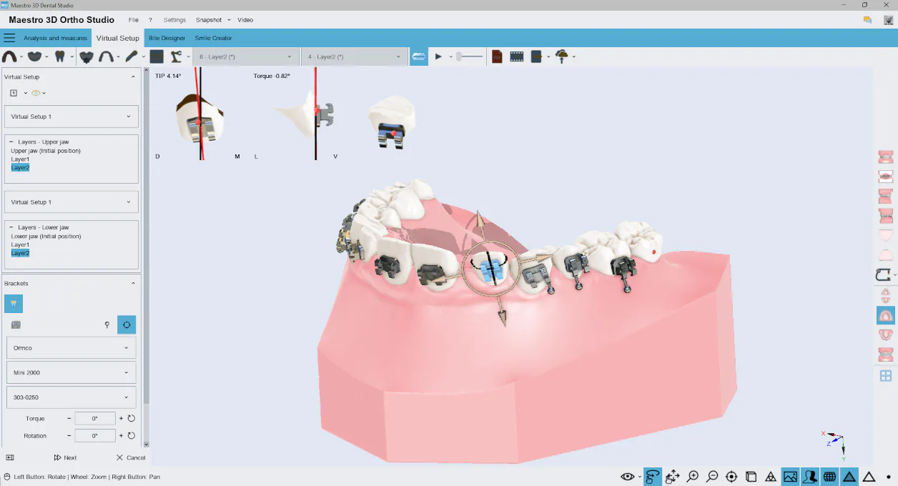Open the 303-0250 bracket dropdown

click(71, 397)
